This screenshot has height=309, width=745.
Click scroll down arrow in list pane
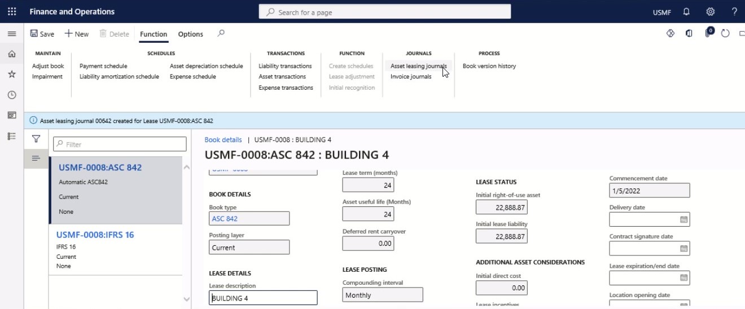(x=187, y=299)
